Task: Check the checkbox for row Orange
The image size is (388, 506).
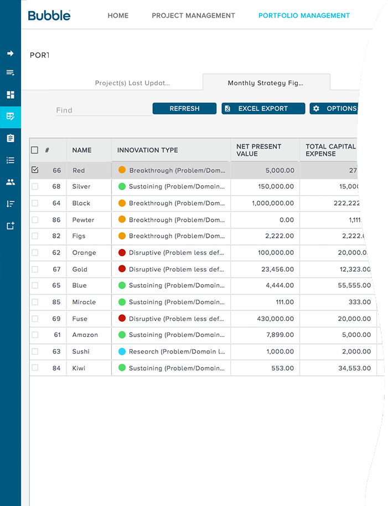Action: tap(35, 252)
